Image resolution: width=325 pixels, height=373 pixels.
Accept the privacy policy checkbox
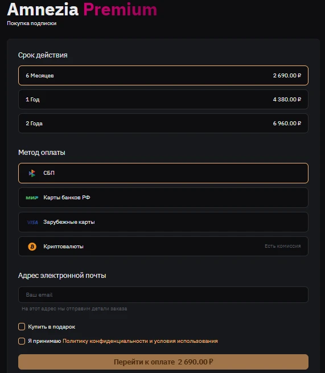click(x=22, y=341)
